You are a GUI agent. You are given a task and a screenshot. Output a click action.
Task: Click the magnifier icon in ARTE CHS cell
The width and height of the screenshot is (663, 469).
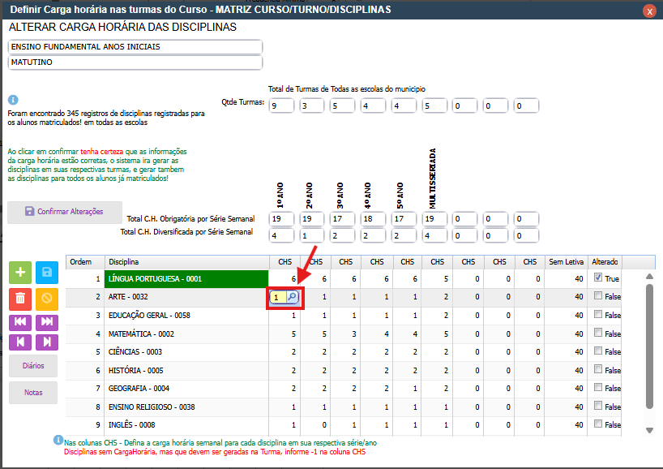tap(292, 298)
